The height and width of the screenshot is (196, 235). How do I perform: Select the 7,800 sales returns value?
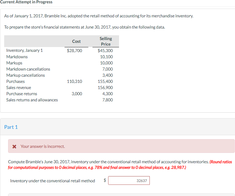click(108, 100)
